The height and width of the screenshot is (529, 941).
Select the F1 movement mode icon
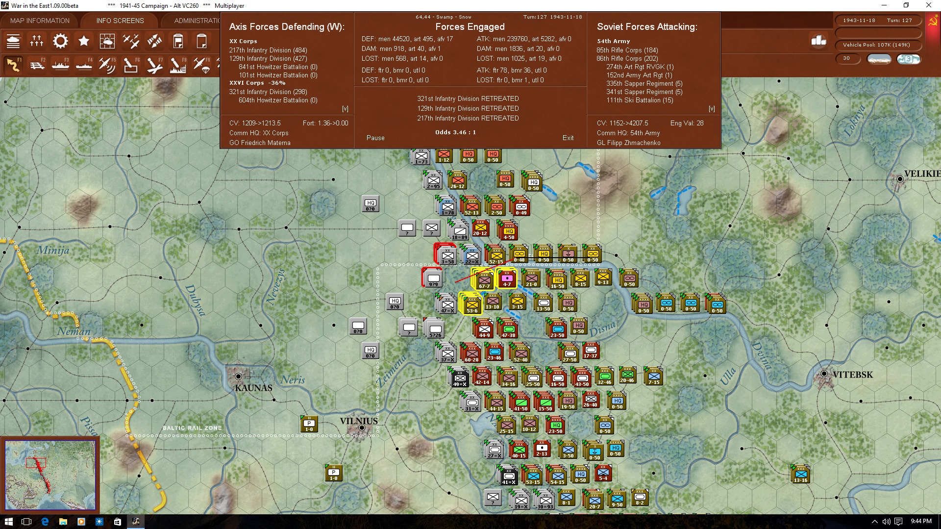[x=13, y=64]
